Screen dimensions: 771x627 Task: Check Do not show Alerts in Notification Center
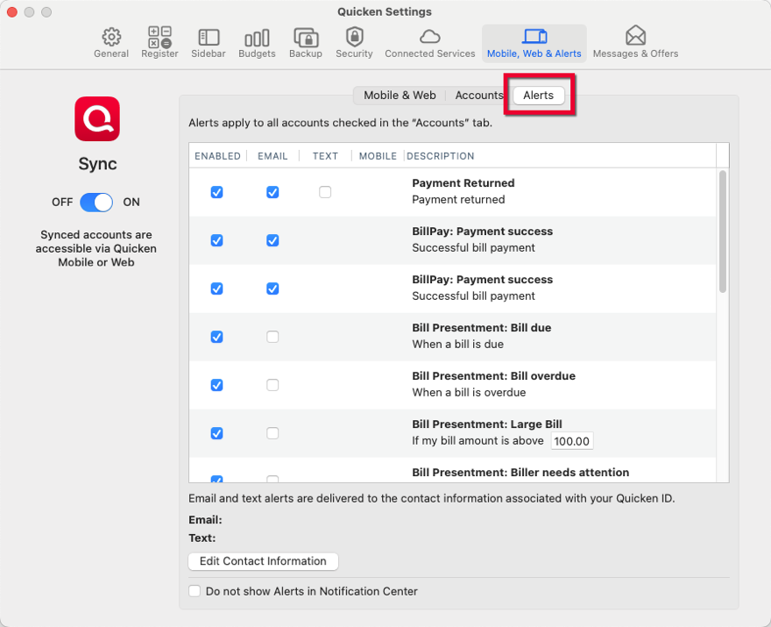pyautogui.click(x=194, y=591)
